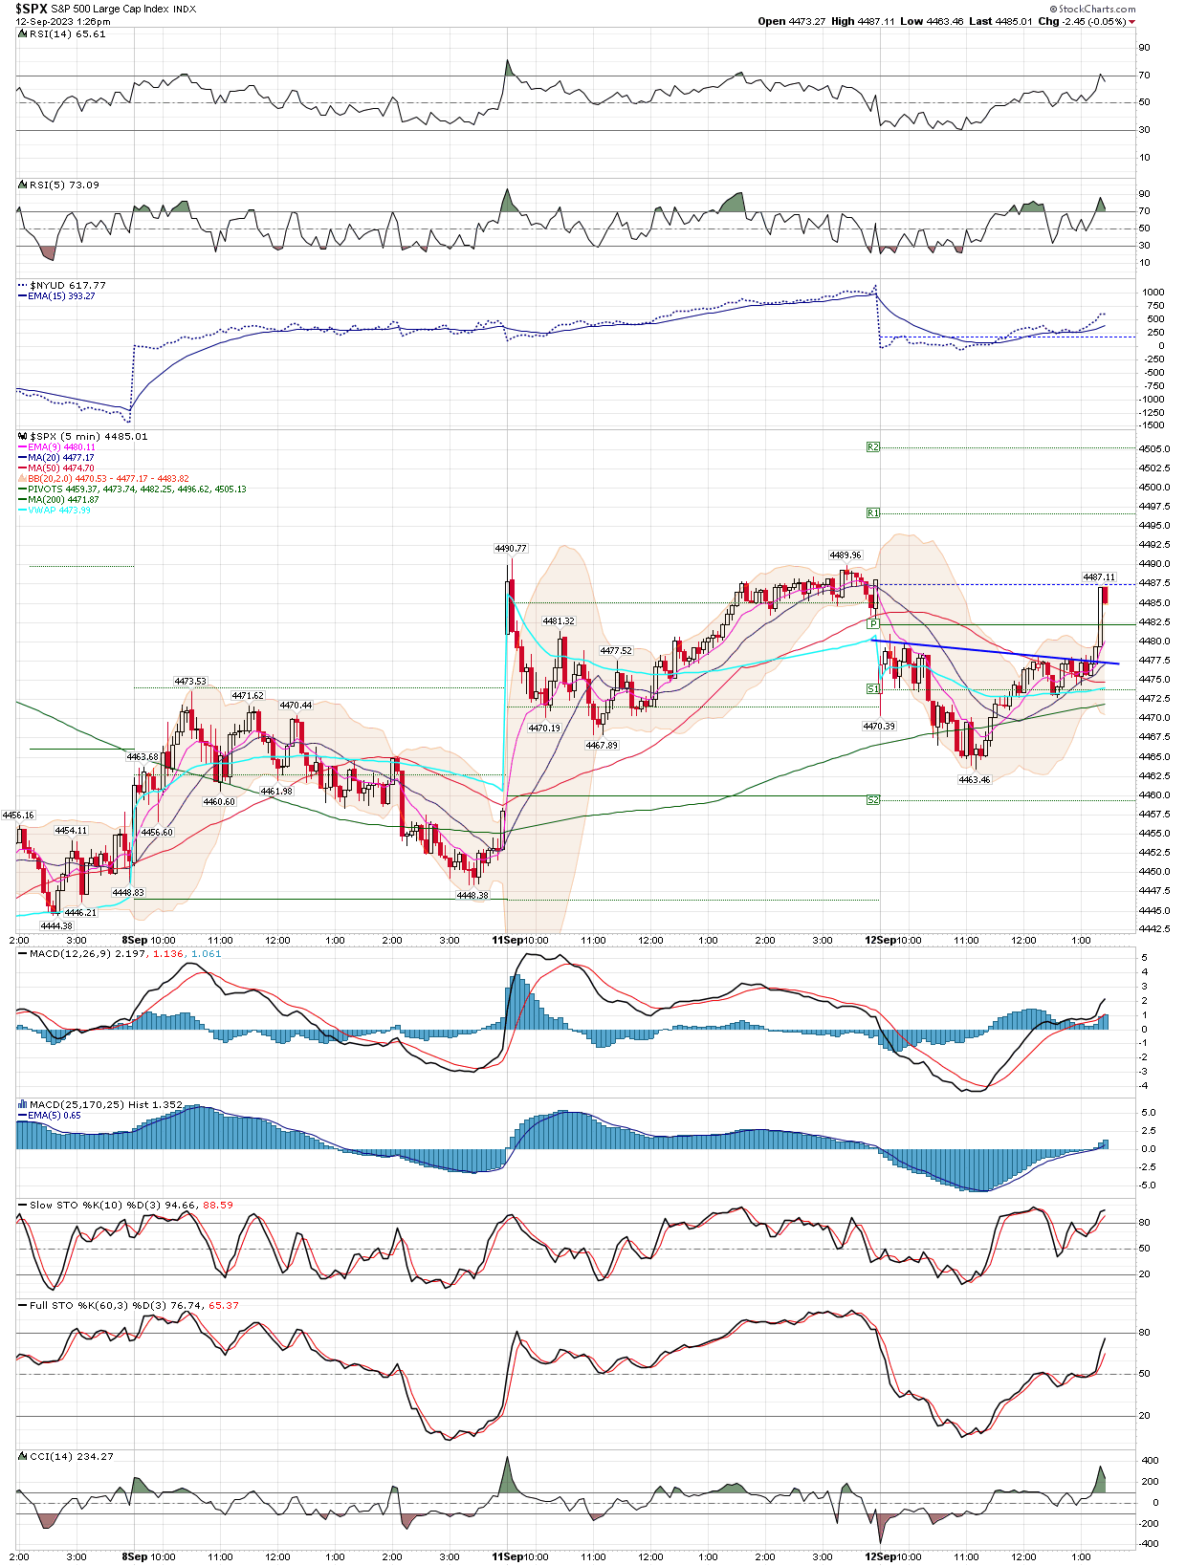Click the cyan VWAP line swatch
The width and height of the screenshot is (1186, 1566).
pos(23,511)
